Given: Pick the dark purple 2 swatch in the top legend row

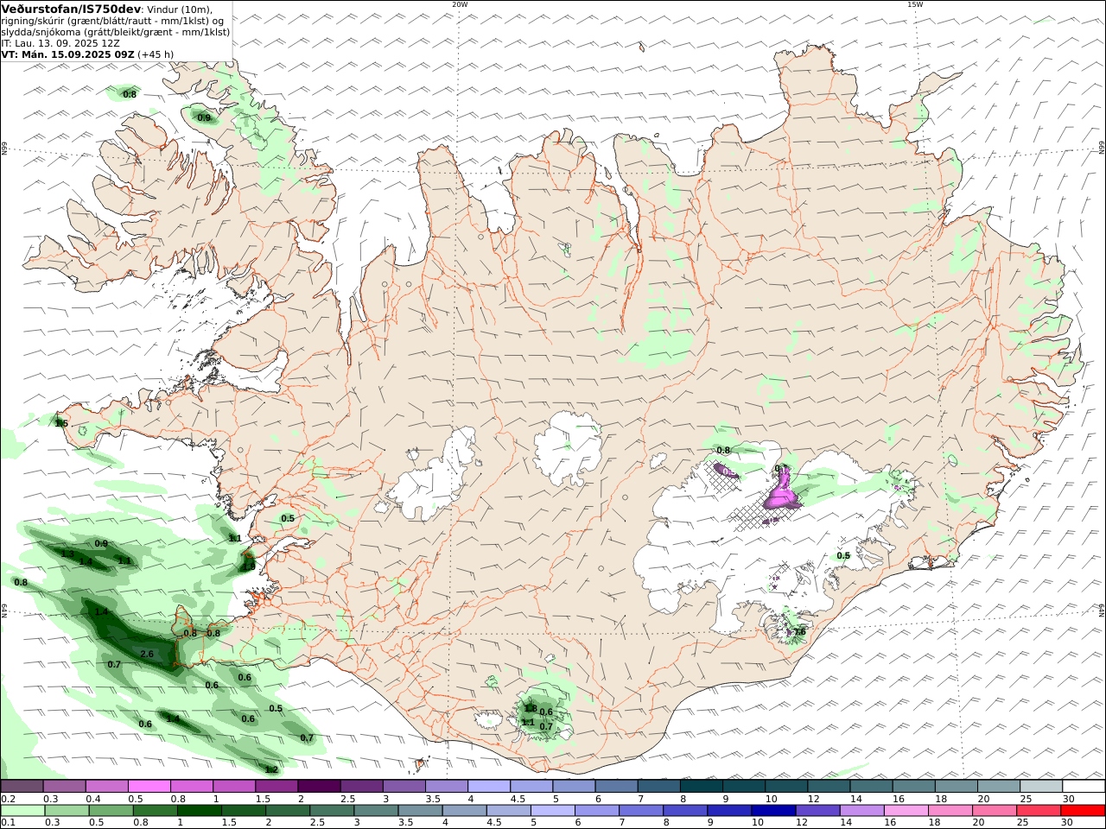Looking at the screenshot, I should point(319,787).
